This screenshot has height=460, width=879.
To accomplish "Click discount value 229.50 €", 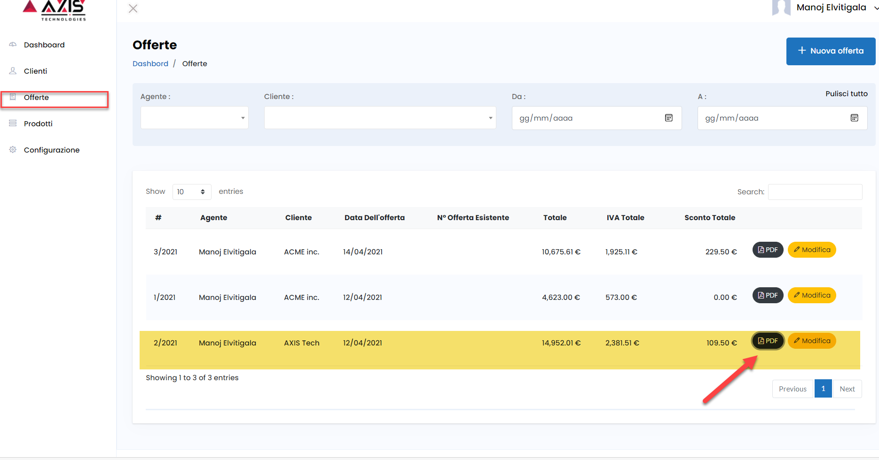I will coord(721,252).
